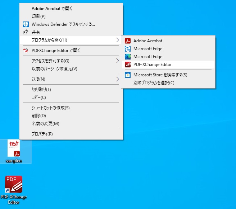Expand the 'アクセスを許可する(G)' arrow
Screen dimensions: 236x209
(117, 61)
